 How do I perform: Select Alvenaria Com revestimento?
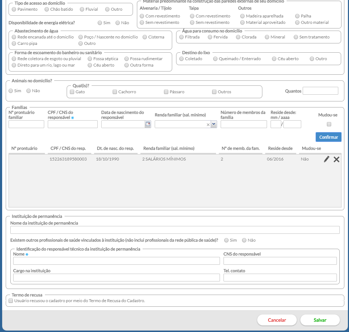click(x=142, y=16)
